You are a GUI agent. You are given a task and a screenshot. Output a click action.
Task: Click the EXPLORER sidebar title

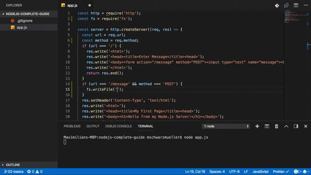click(x=14, y=5)
